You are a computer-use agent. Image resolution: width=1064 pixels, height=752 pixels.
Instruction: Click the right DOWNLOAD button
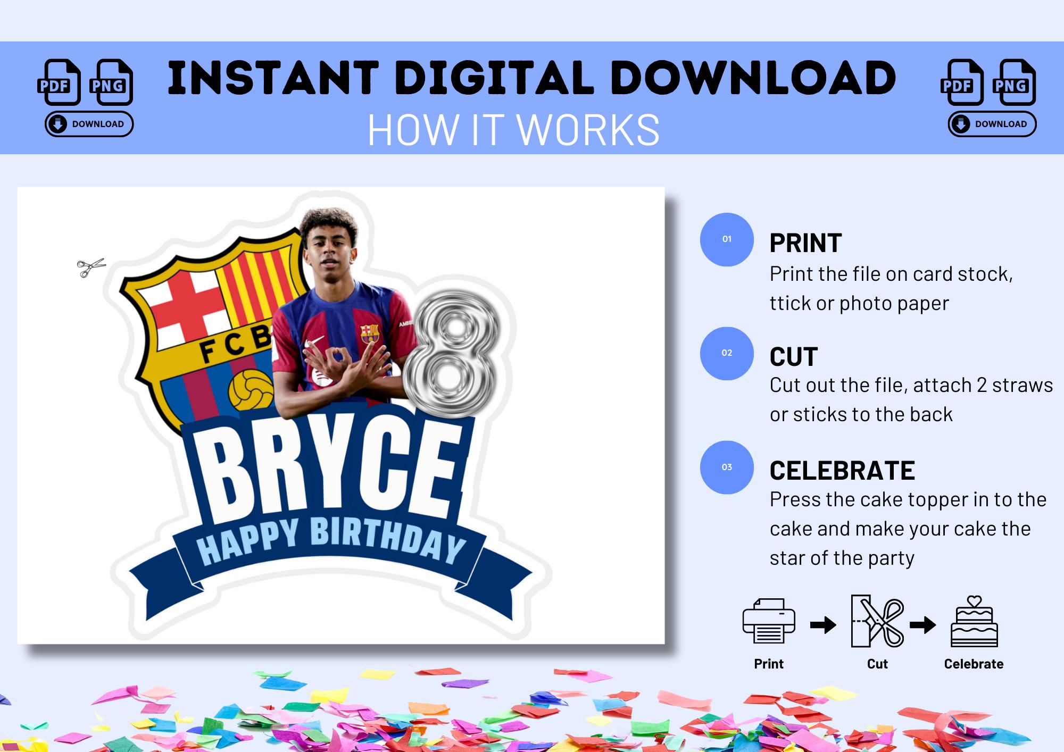pyautogui.click(x=992, y=124)
